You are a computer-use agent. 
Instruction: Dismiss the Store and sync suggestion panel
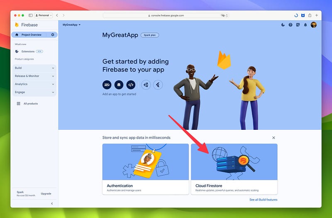(273, 138)
